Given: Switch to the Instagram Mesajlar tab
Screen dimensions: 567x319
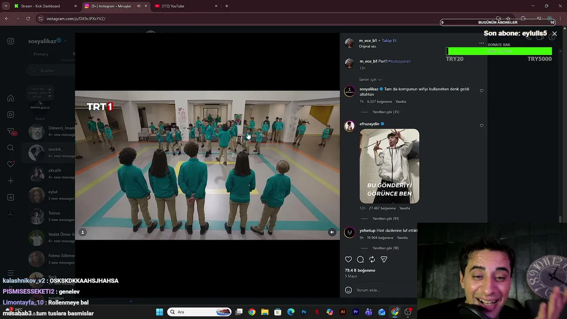Looking at the screenshot, I should tap(116, 6).
